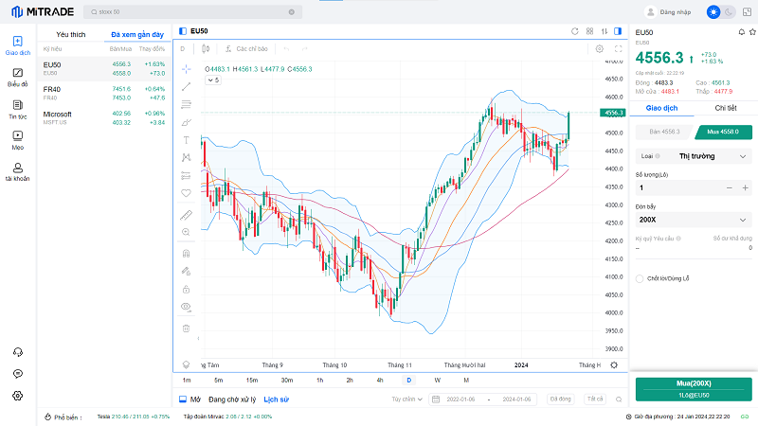Enable the Chốt lời/Dừng Lỗ option
Screen dimensions: 758x426
[x=640, y=278]
